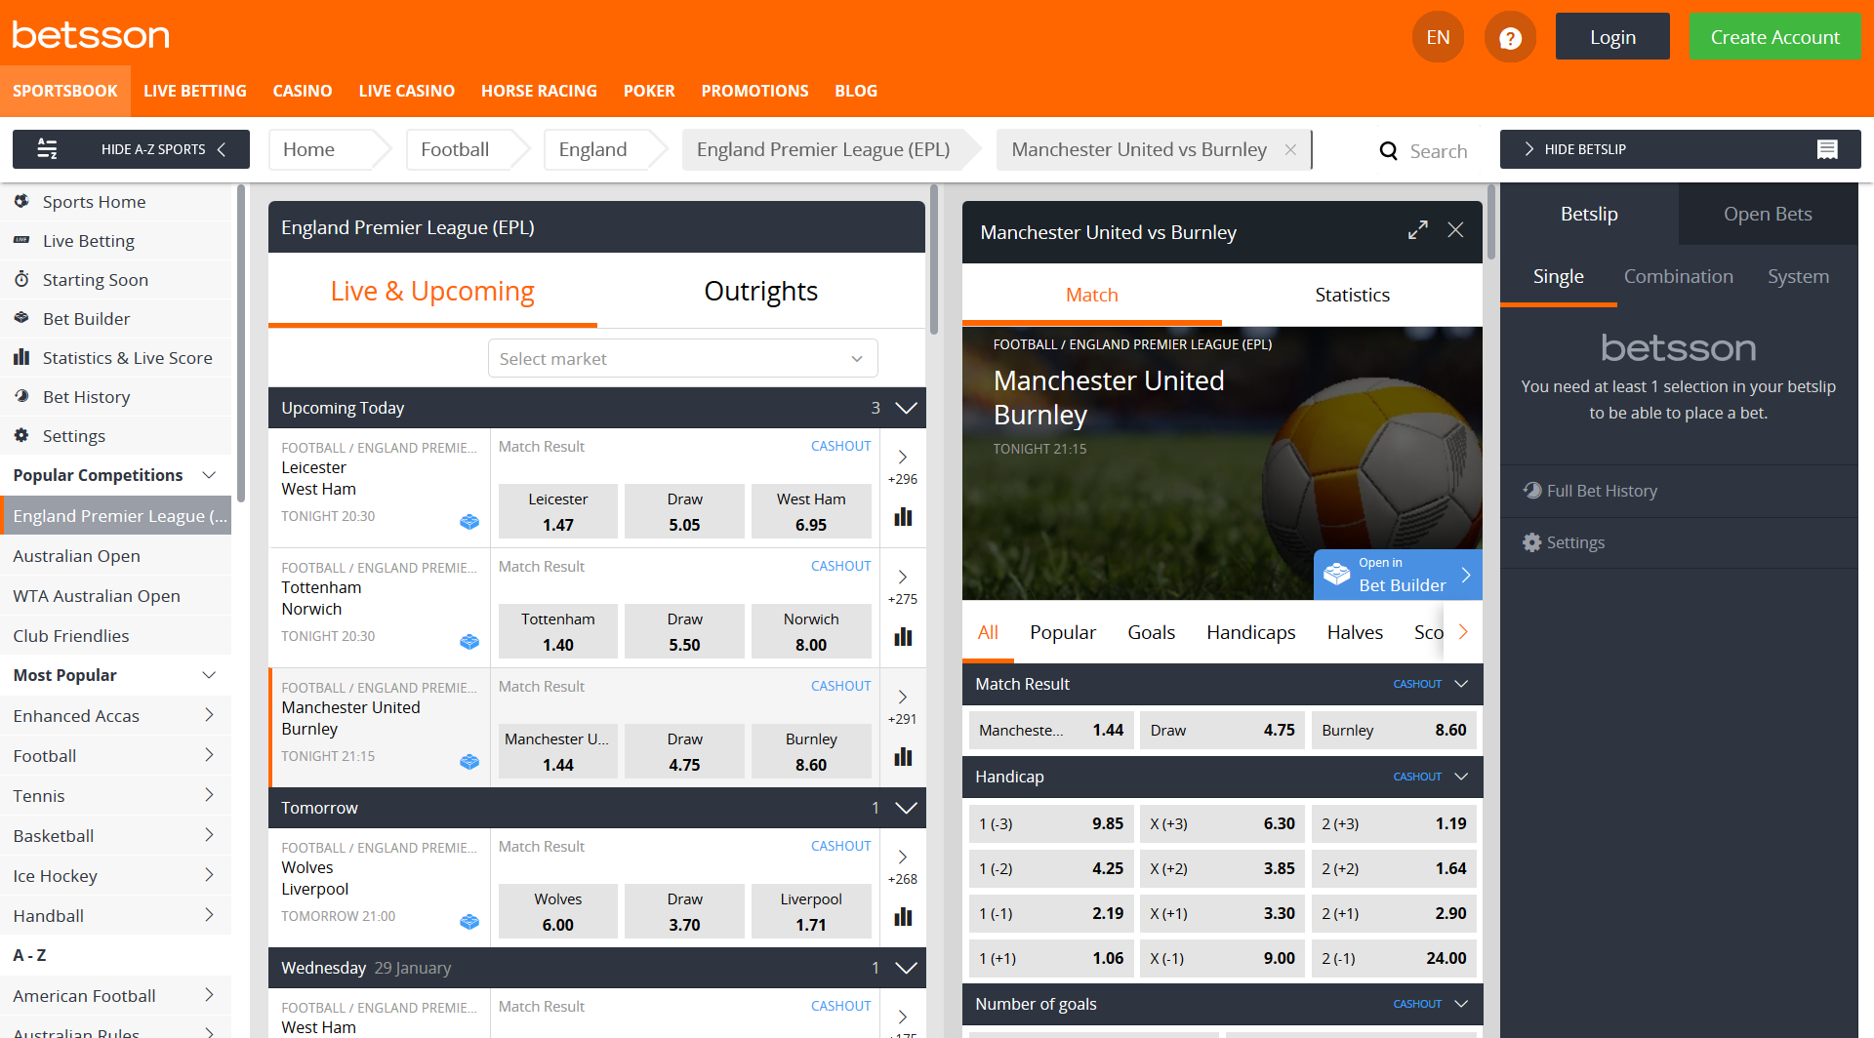Open Bet History in sidebar
1874x1038 pixels.
(116, 397)
